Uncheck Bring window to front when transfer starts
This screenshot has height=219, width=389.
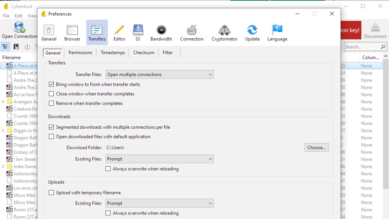[x=51, y=84]
